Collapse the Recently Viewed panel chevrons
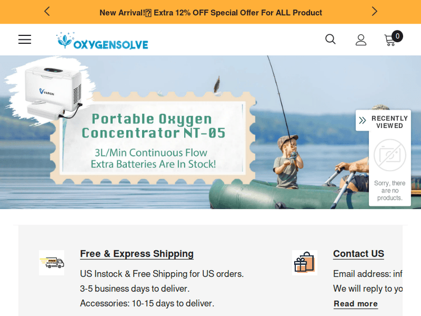The width and height of the screenshot is (421, 316). coord(362,120)
